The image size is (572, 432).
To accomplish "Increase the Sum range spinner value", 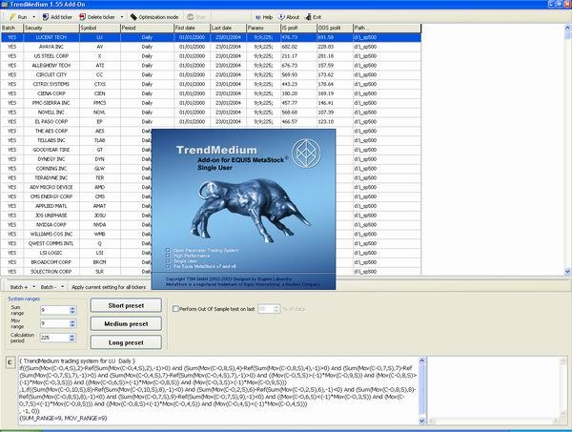I will click(72, 308).
